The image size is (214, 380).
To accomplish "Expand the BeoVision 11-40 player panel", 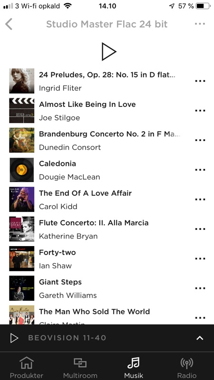I will [200, 338].
